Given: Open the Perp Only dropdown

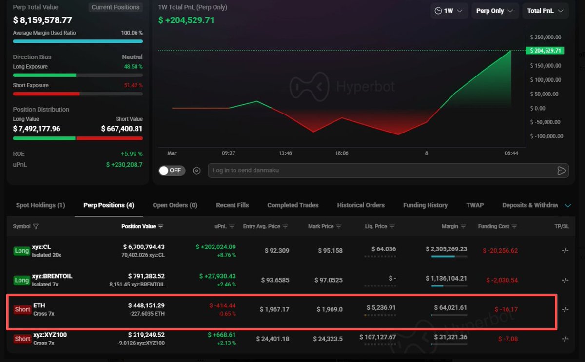Looking at the screenshot, I should point(494,11).
